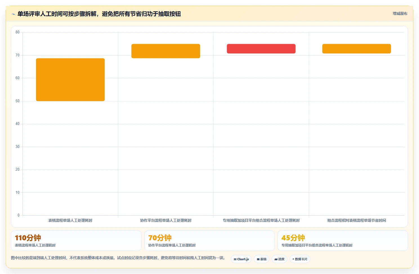Click the 进度 tag chip
Viewport: 419px width, 274px height.
(279, 259)
